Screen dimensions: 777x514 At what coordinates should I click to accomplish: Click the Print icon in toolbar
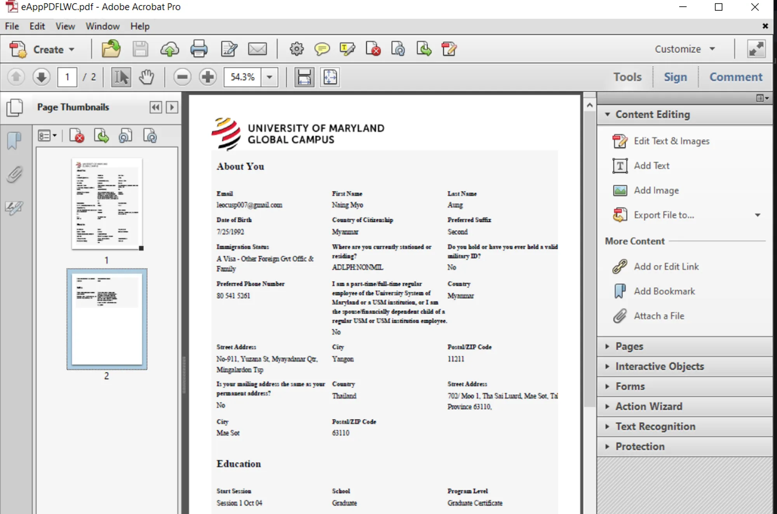click(199, 49)
